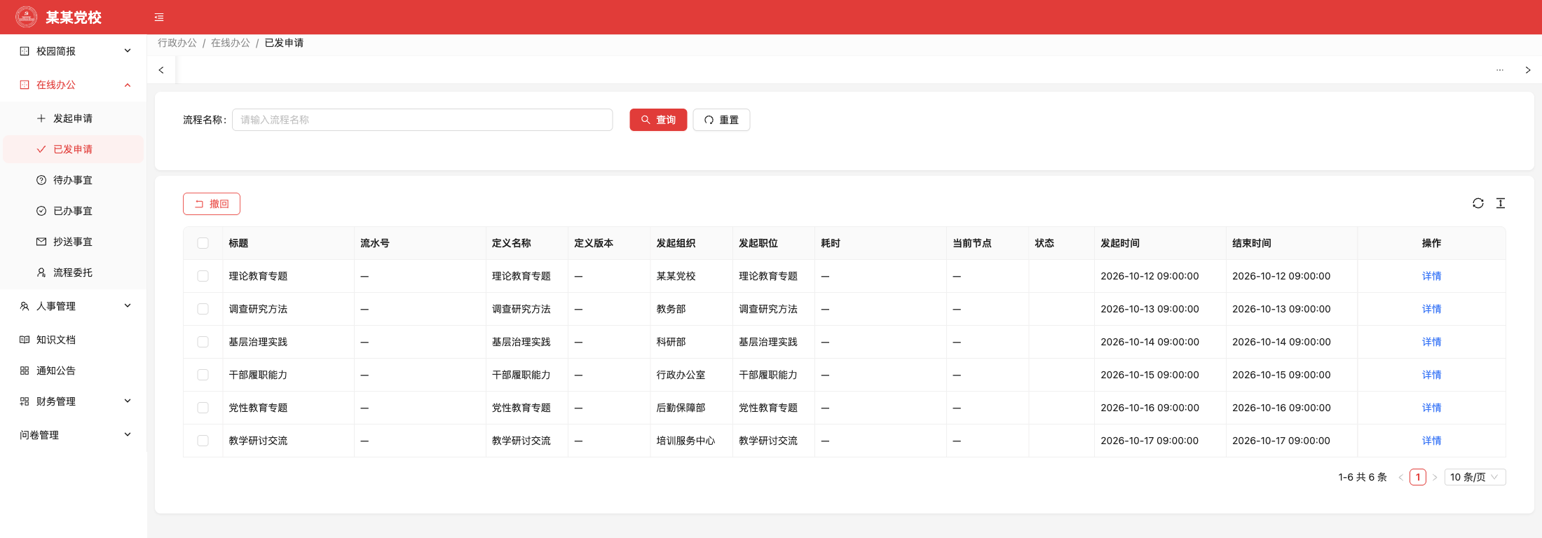Open 详情 for 理论教育专题 row
This screenshot has width=1542, height=538.
click(x=1431, y=276)
